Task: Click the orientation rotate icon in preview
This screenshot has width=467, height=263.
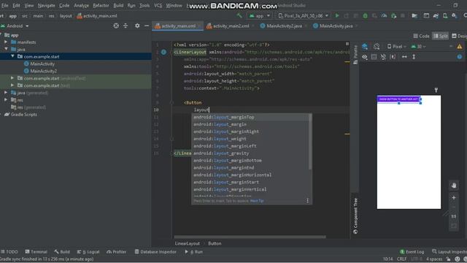Action: (377, 46)
